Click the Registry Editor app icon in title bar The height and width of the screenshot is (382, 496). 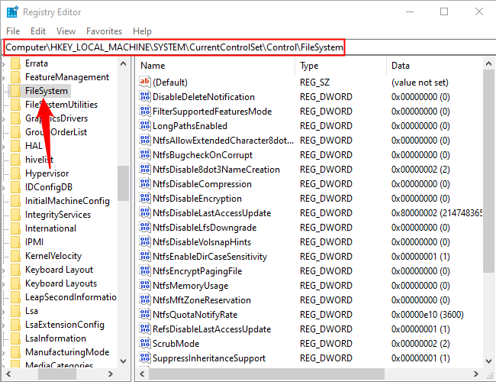pos(11,11)
